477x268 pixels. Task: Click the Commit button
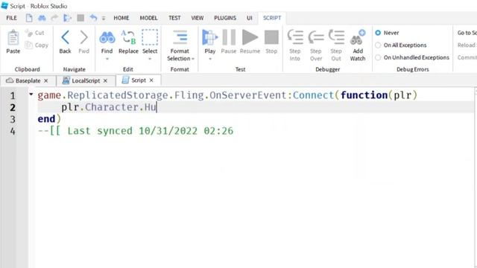point(467,57)
